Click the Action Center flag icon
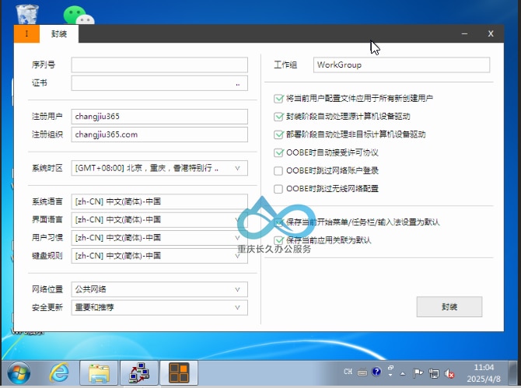Screen dimensions: 521x388 pyautogui.click(x=418, y=373)
